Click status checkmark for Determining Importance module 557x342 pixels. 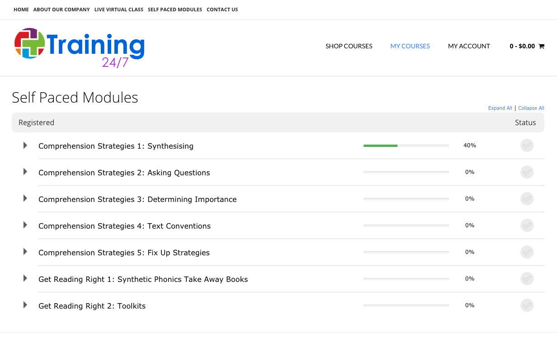[x=527, y=199]
